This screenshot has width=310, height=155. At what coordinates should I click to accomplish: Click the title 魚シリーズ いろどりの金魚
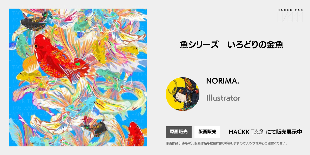click(x=231, y=45)
